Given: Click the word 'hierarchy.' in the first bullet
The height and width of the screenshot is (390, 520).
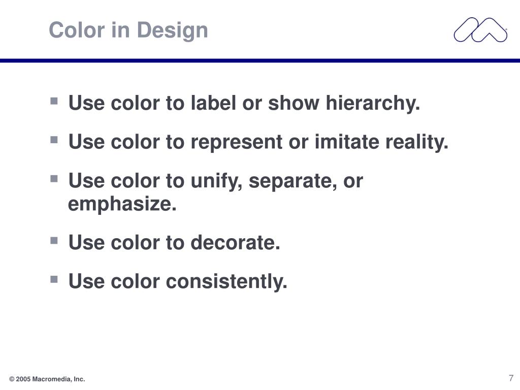Looking at the screenshot, I should point(373,103).
